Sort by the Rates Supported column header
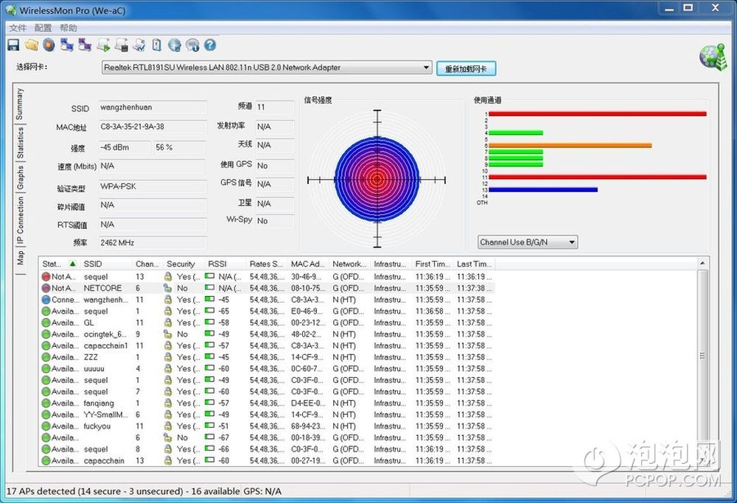Image resolution: width=737 pixels, height=503 pixels. pyautogui.click(x=267, y=264)
